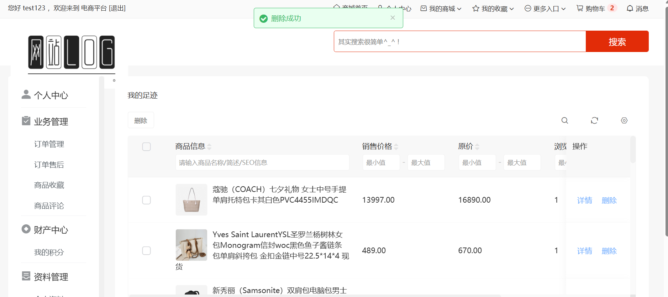668x297 pixels.
Task: Refresh the footprint table
Action: point(594,120)
